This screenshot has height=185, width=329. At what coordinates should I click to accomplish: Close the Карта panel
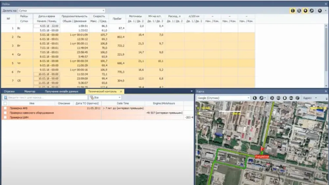326,91
